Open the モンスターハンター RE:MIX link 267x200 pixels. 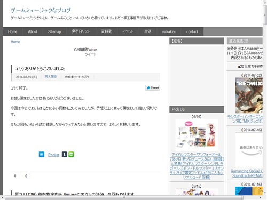coord(245,119)
